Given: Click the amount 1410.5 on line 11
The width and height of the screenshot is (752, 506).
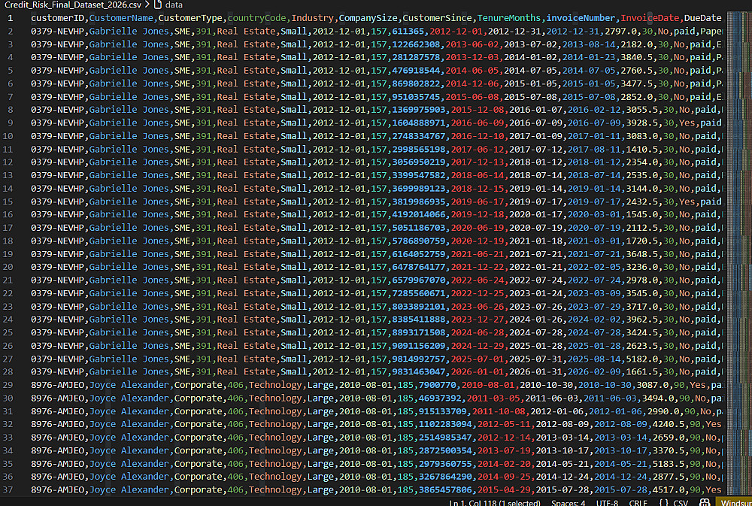Looking at the screenshot, I should click(641, 149).
